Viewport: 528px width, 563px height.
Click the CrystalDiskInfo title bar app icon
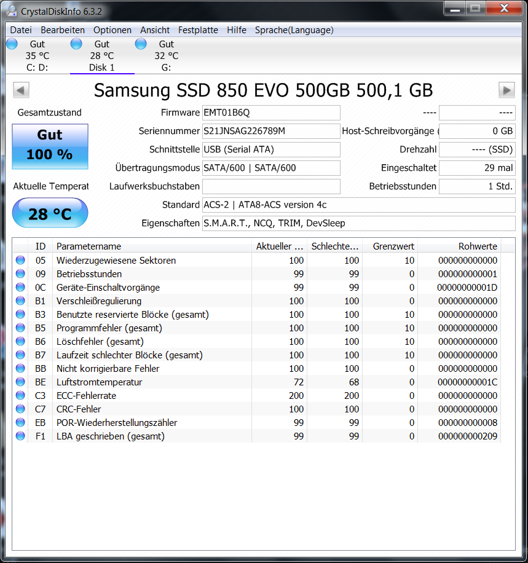pos(11,11)
